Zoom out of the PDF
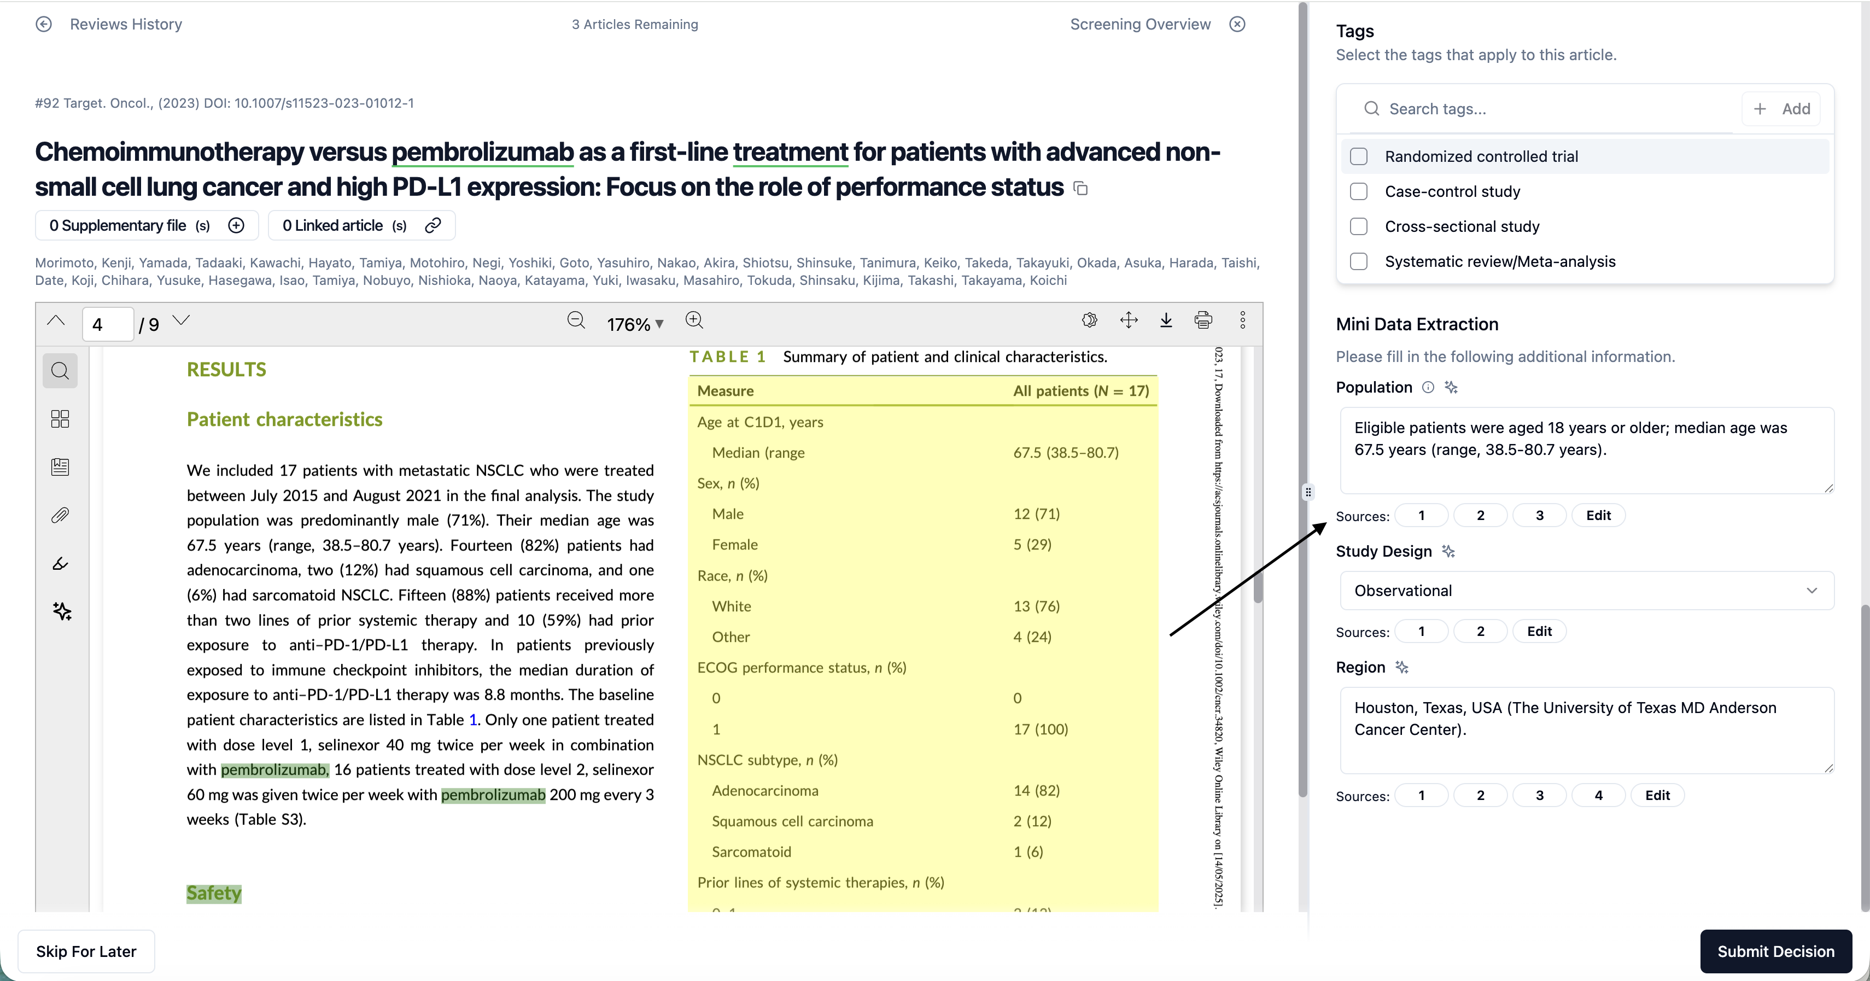This screenshot has height=981, width=1870. point(576,320)
